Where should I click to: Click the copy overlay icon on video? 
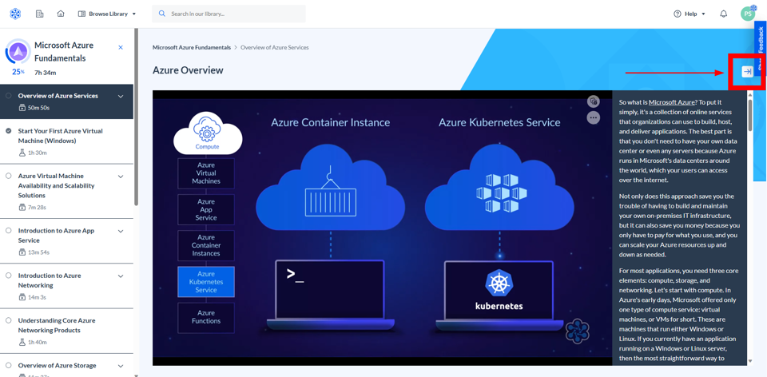point(594,101)
